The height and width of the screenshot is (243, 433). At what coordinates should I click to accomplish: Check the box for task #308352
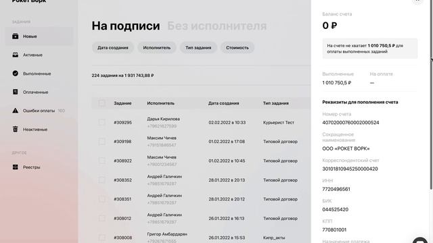pyautogui.click(x=101, y=180)
